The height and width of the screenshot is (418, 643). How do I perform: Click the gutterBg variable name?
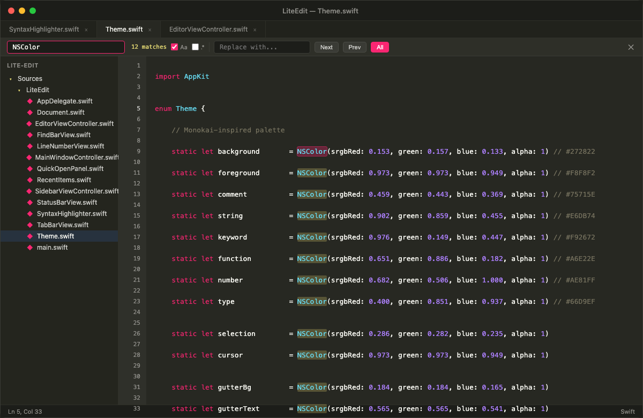(x=234, y=387)
